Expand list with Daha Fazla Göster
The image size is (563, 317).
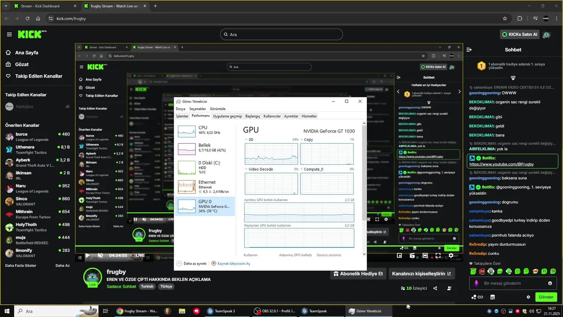pos(20,265)
